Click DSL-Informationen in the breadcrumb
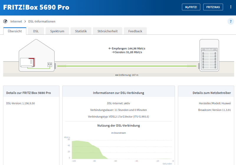Image resolution: width=236 pixels, height=165 pixels. (42, 21)
